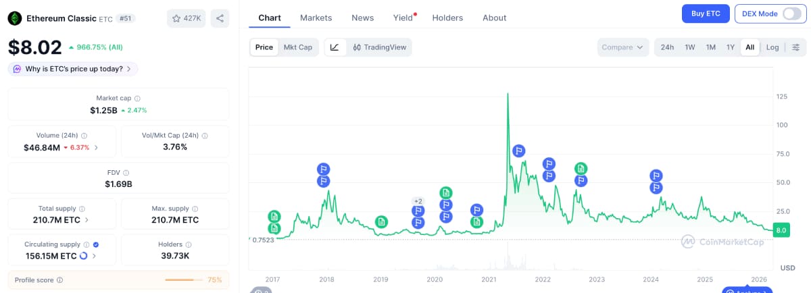The width and height of the screenshot is (811, 293).
Task: Expand Total supply details chevron
Action: coord(87,220)
